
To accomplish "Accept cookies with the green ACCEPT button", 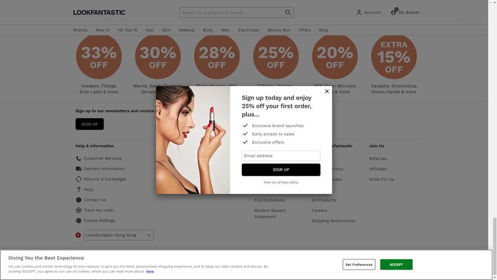I will tap(396, 264).
